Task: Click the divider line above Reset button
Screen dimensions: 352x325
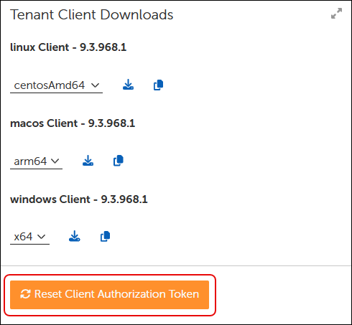Action: pyautogui.click(x=176, y=265)
